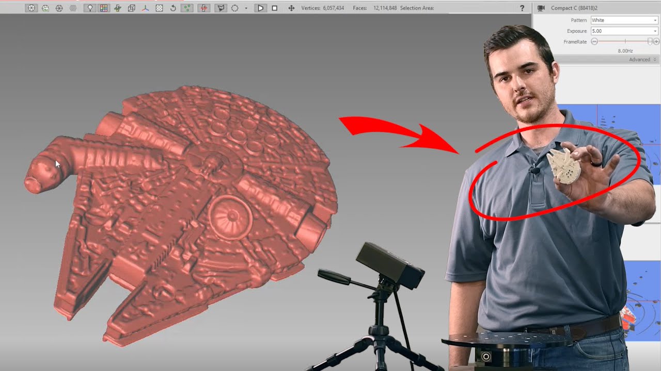Image resolution: width=661 pixels, height=371 pixels.
Task: Toggle the light bulb lighting icon
Action: tap(90, 8)
